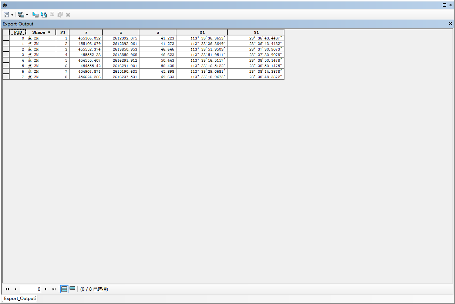Click cell value 50.438
The image size is (455, 304).
[158, 66]
